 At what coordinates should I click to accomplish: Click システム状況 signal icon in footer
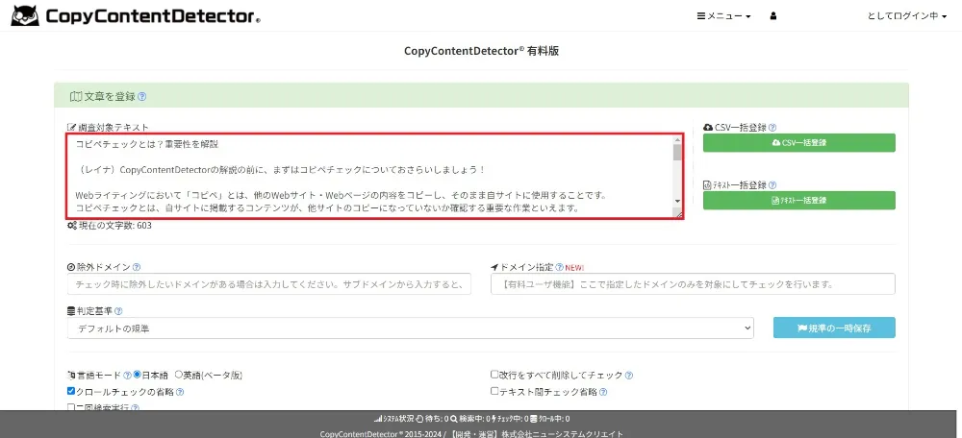[378, 419]
